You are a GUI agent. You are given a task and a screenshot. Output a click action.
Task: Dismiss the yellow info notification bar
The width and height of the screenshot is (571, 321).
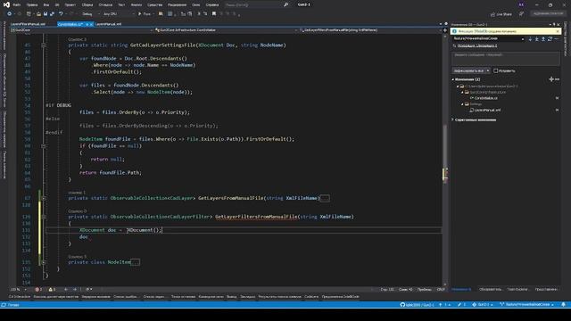pyautogui.click(x=558, y=31)
